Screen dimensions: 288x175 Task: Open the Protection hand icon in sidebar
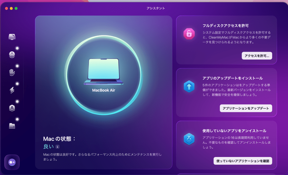[x=12, y=72]
